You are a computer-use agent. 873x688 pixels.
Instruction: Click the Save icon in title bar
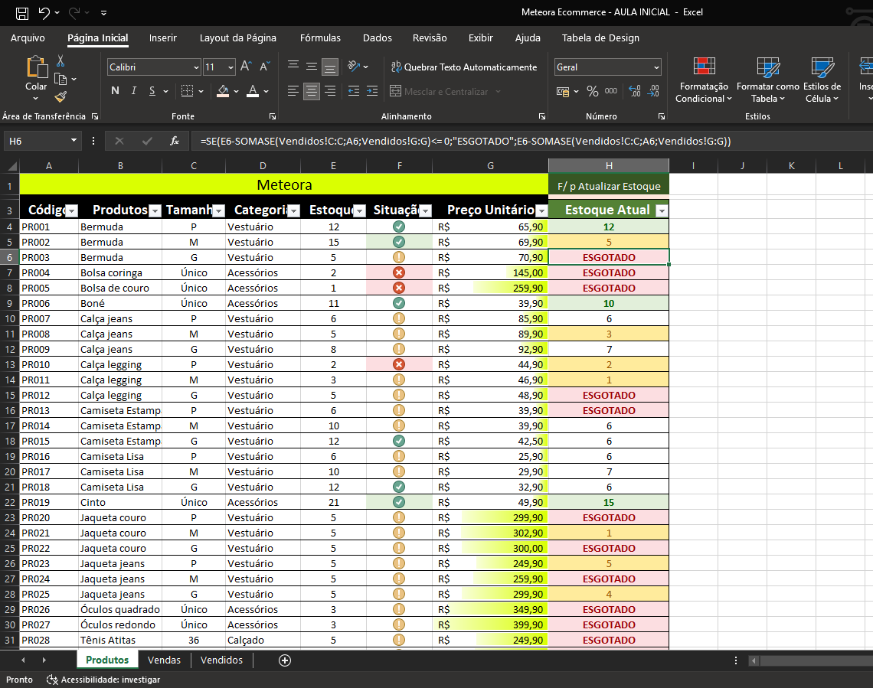pyautogui.click(x=22, y=13)
